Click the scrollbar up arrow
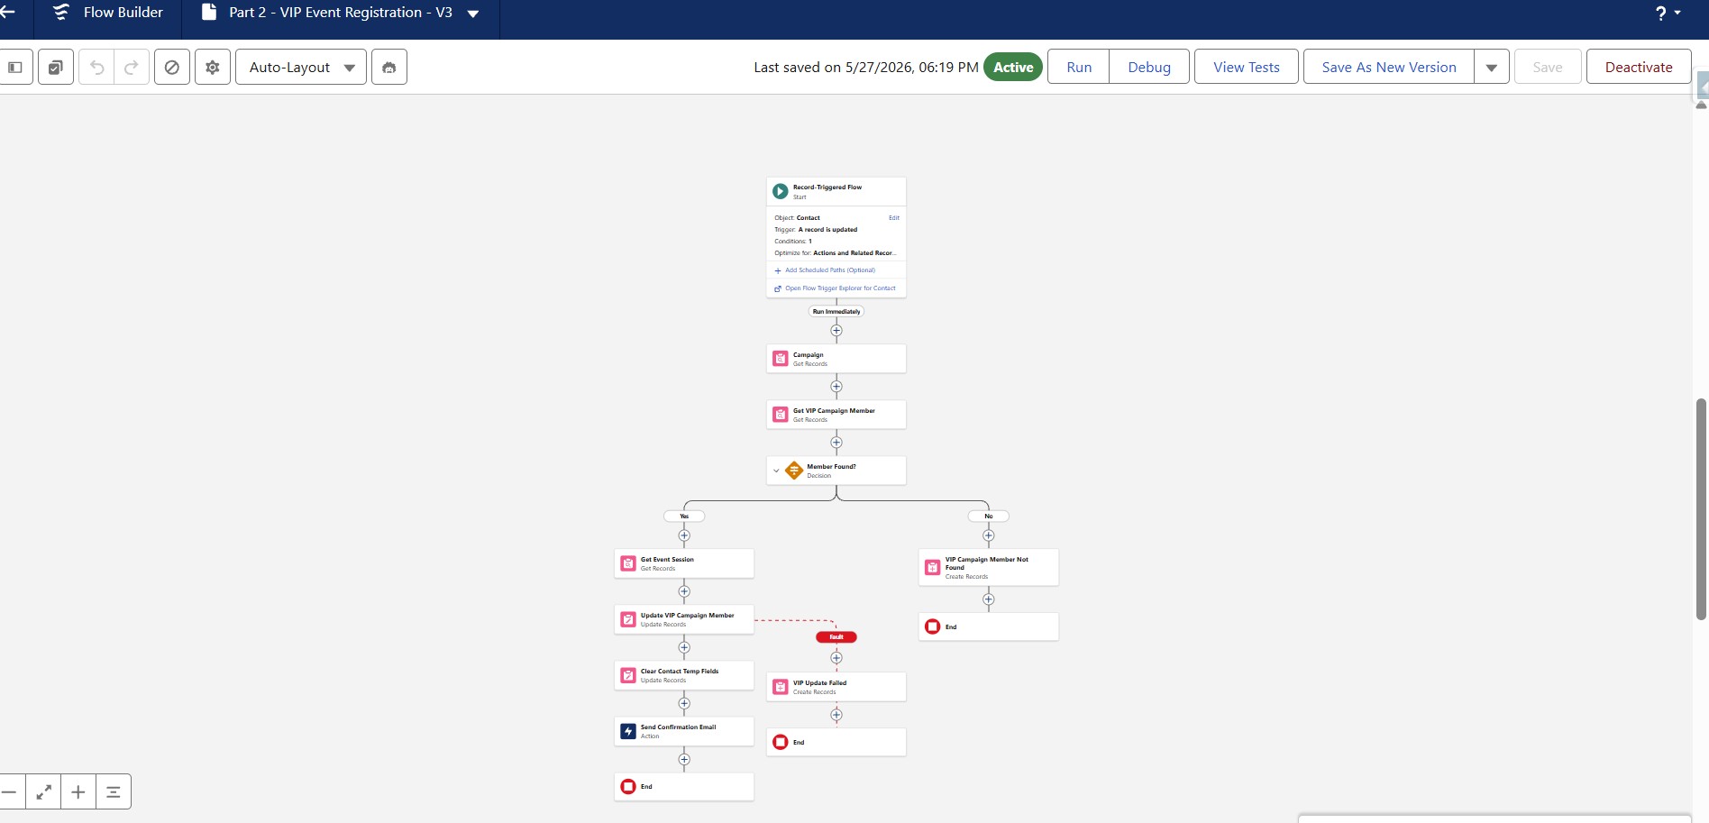The height and width of the screenshot is (823, 1709). [1702, 105]
